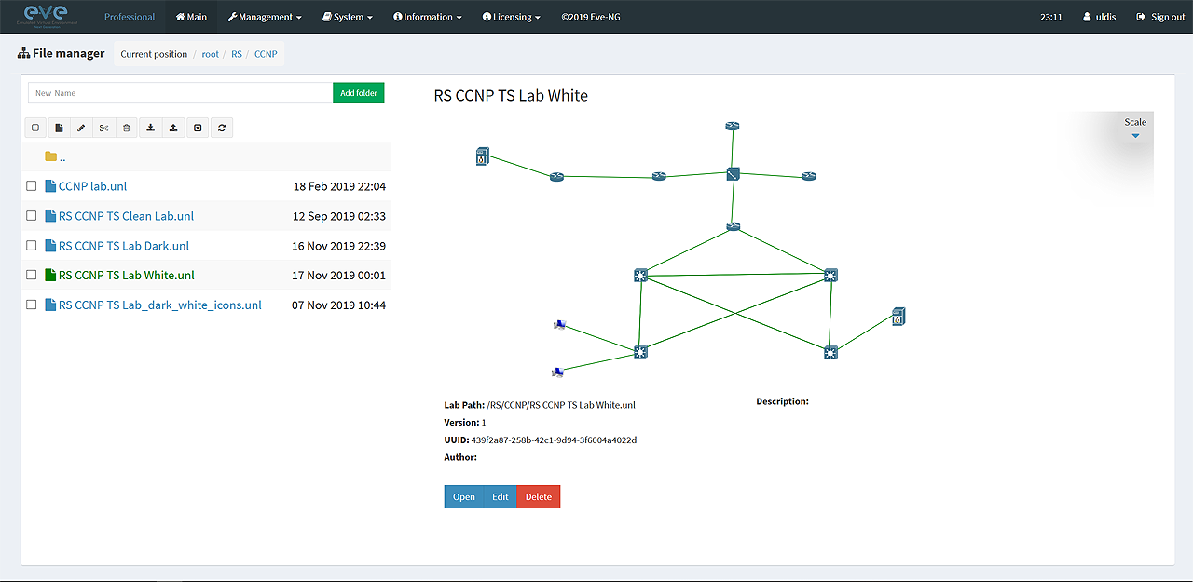Viewport: 1193px width, 582px height.
Task: Click the file icon of CCNP lab.unl
Action: point(50,186)
